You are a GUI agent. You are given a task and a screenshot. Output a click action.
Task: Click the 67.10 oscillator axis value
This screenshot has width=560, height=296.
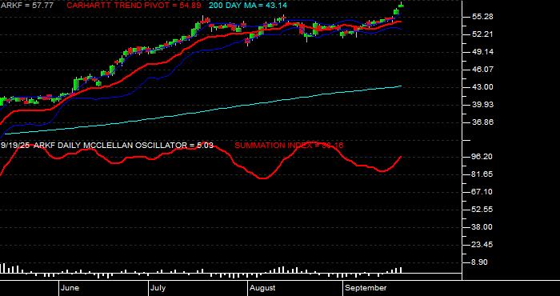[482, 192]
